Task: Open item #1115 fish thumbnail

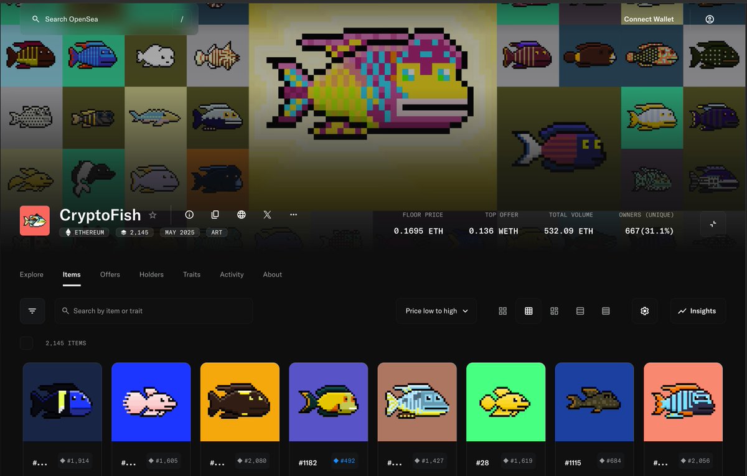Action: coord(594,402)
